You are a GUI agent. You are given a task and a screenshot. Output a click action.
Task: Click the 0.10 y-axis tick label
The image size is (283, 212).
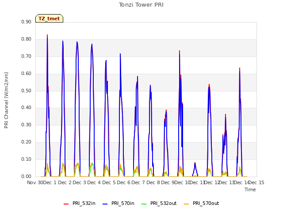click(27, 159)
